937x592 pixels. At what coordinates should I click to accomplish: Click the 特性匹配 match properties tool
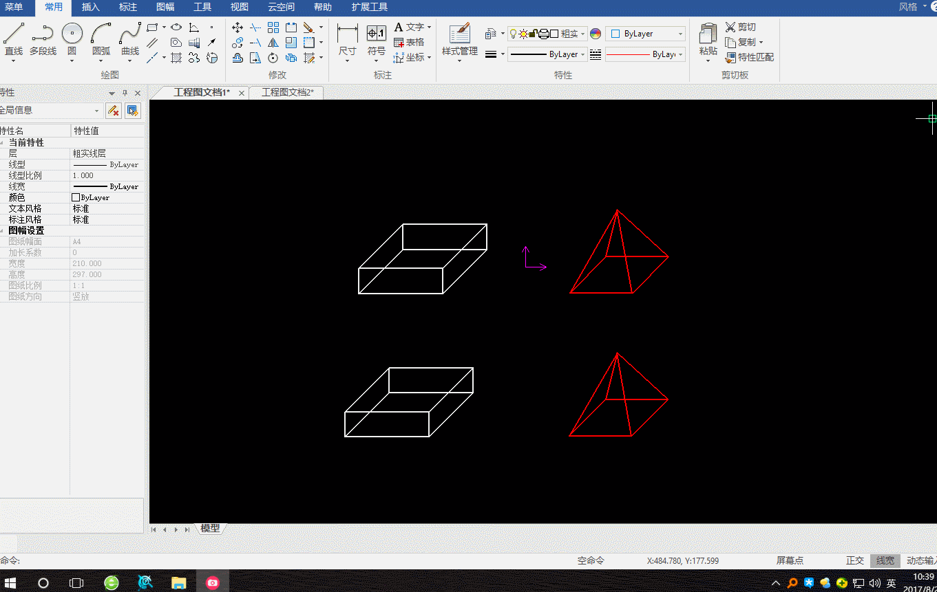[x=749, y=57]
